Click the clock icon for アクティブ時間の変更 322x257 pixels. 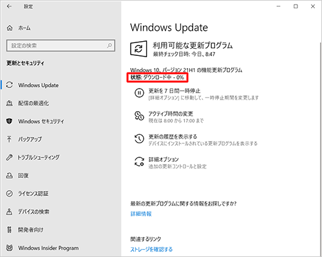(139, 116)
